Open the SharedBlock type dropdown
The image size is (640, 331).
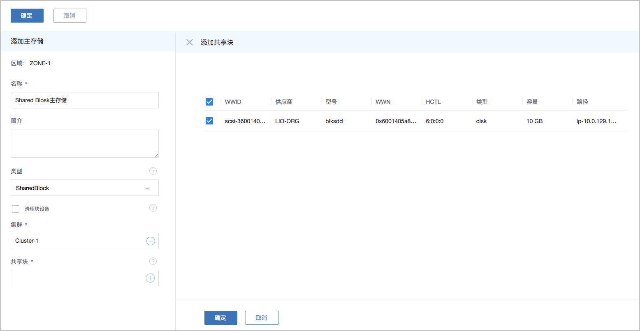(x=85, y=188)
